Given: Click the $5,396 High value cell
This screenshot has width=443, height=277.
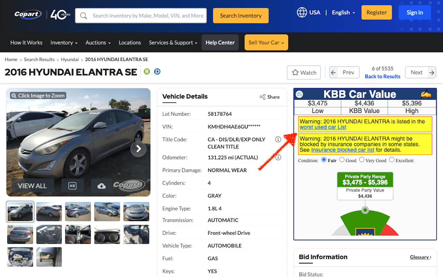Looking at the screenshot, I should [412, 103].
